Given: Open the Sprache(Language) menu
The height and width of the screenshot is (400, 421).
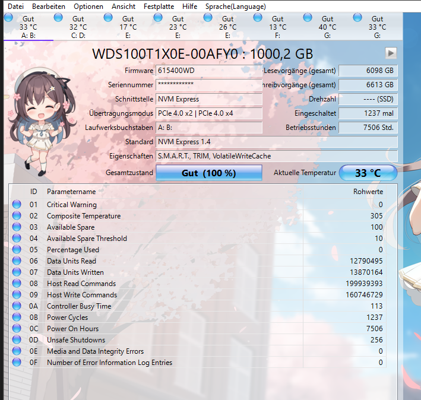Looking at the screenshot, I should 236,6.
